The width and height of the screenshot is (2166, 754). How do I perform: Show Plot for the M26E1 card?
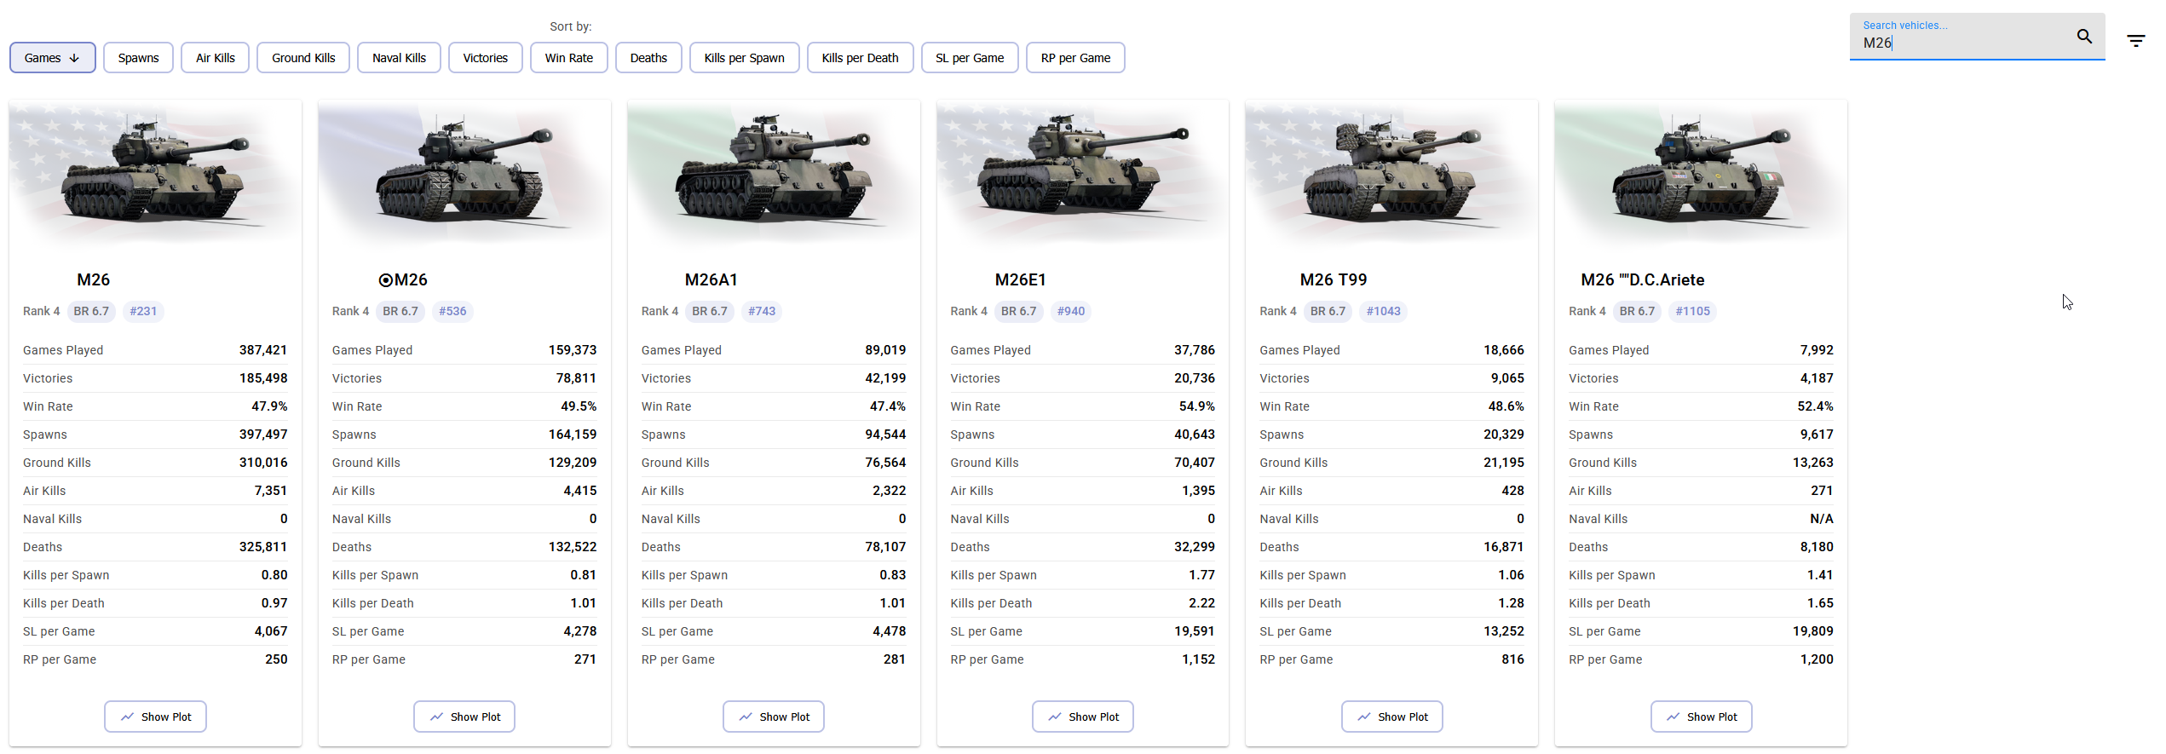tap(1083, 717)
